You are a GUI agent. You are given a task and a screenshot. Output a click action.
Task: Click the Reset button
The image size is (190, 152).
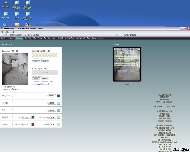click(5, 35)
